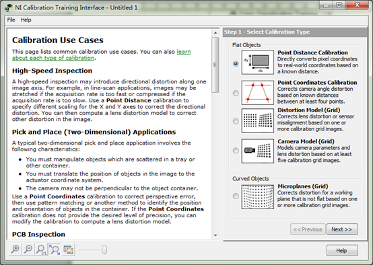Viewport: 373px width, 265px height.
Task: Click the Next >> button
Action: (x=342, y=229)
